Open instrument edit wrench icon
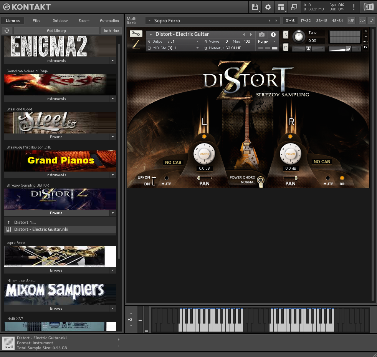The height and width of the screenshot is (357, 377). (136, 34)
